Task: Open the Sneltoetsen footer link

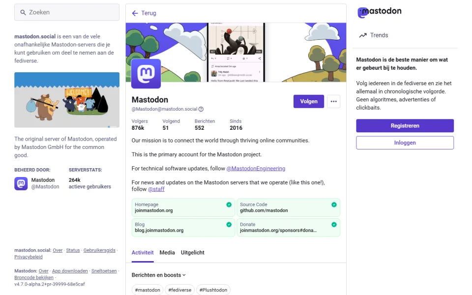Action: 104,271
